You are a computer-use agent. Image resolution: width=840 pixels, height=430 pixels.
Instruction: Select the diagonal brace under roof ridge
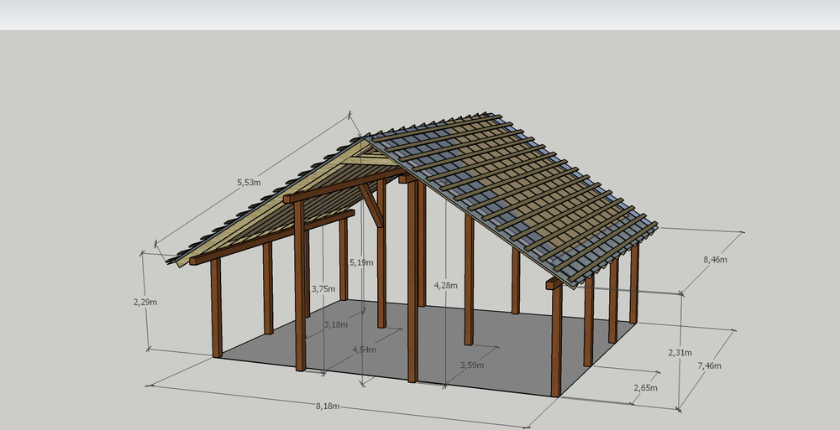point(370,205)
